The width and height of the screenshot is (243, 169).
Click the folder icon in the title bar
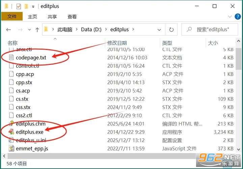pyautogui.click(x=6, y=6)
